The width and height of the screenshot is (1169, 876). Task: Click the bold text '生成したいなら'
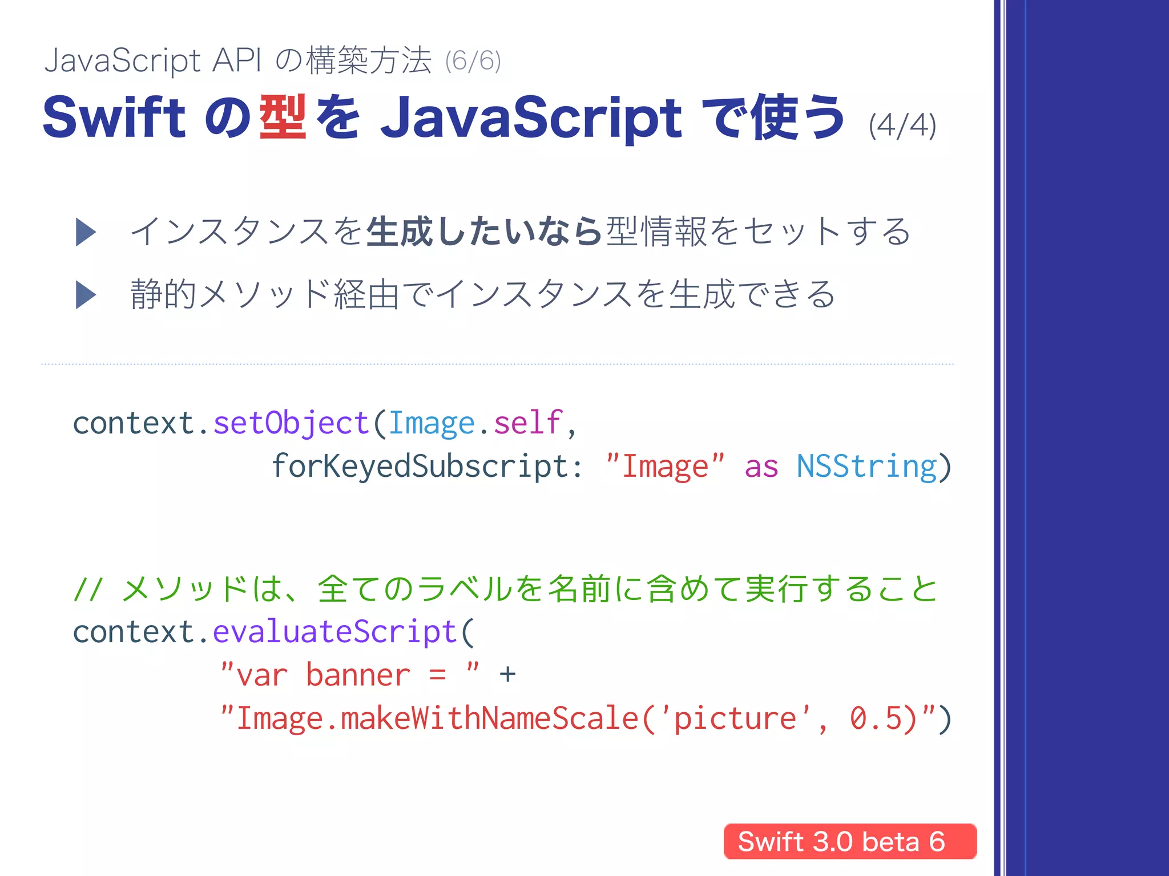[x=485, y=232]
